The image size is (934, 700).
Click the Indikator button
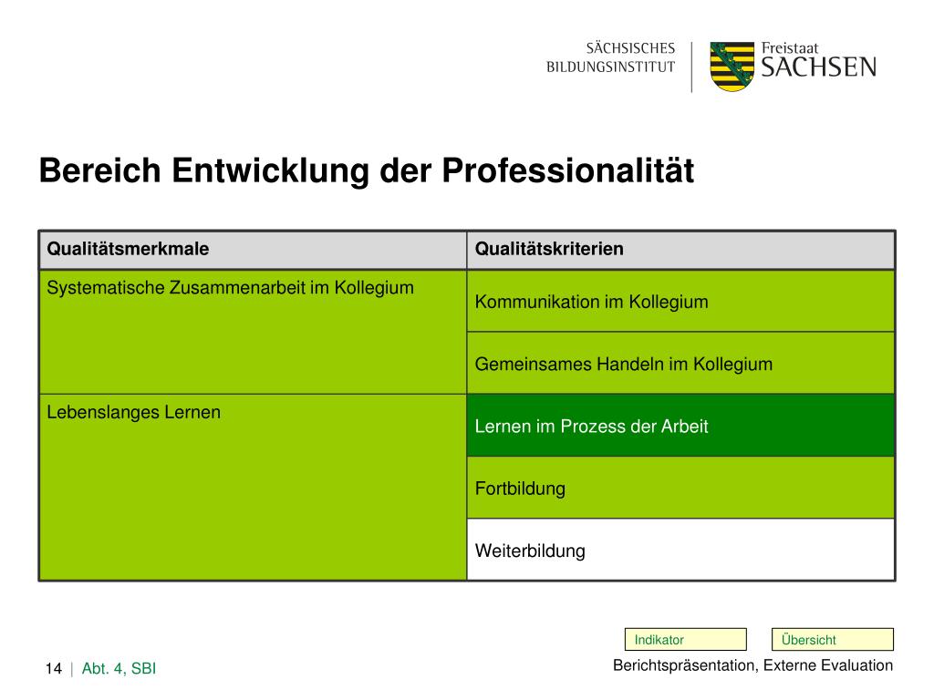pos(685,639)
